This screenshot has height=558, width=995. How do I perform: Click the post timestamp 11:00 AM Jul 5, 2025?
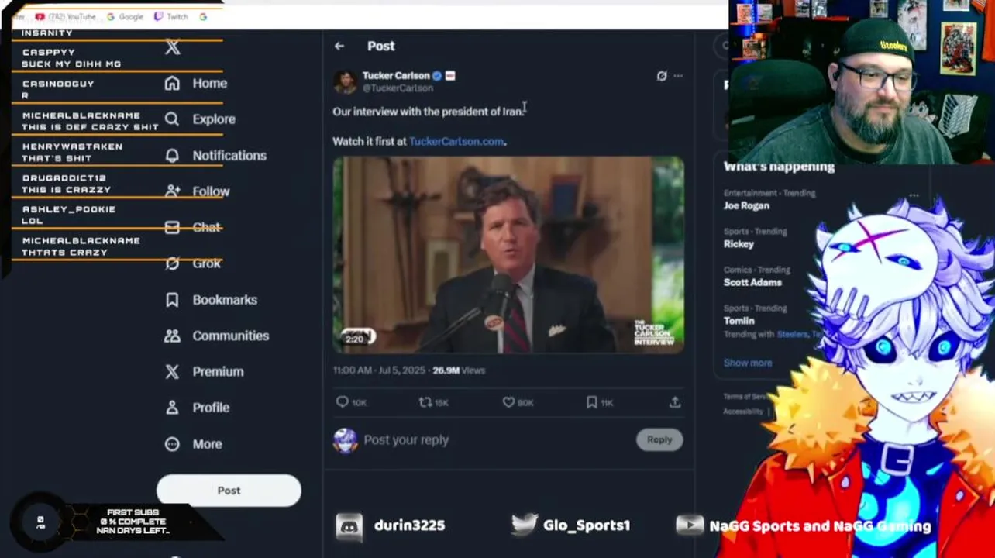[x=379, y=370]
